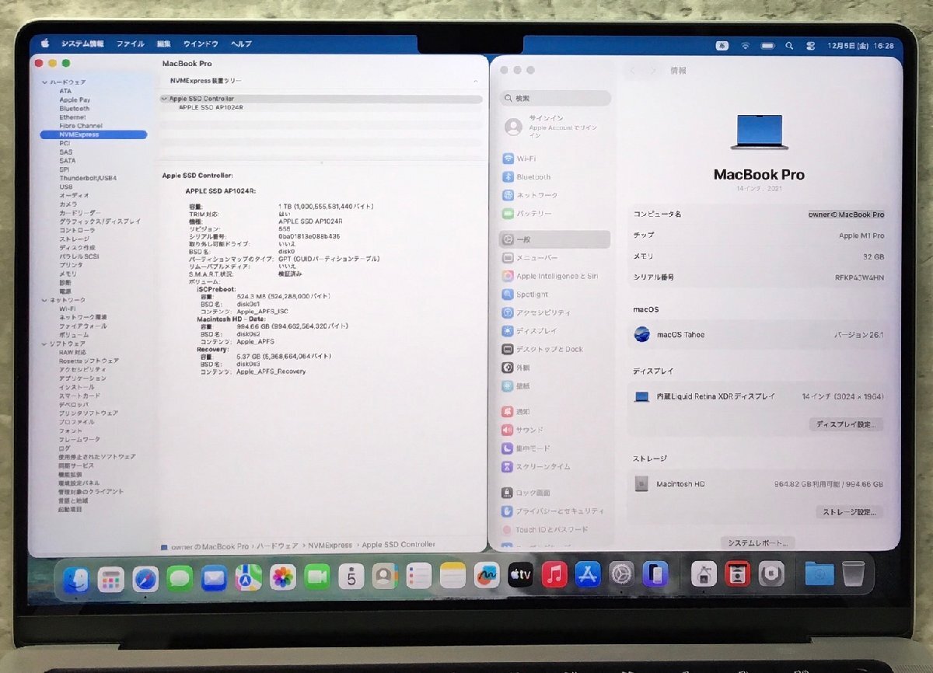Screen dimensions: 933x673
Task: Open プライバシーとセキュリティ settings
Action: [560, 511]
